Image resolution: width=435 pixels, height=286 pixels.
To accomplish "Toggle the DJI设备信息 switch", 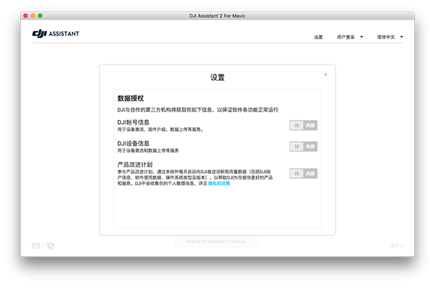I will pyautogui.click(x=303, y=146).
